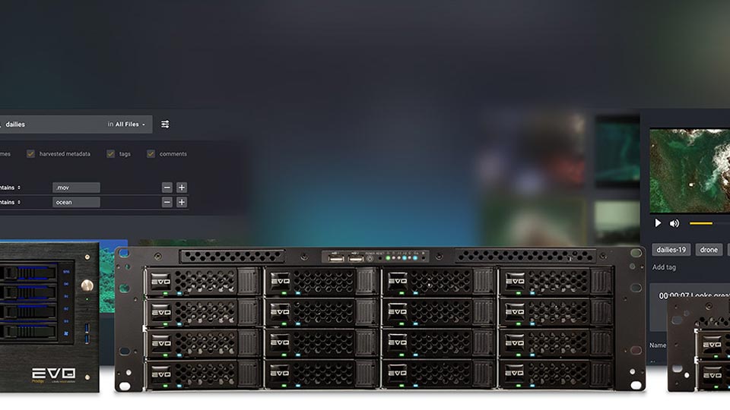Open the aerial video preview thumbnail
730x410 pixels.
690,171
